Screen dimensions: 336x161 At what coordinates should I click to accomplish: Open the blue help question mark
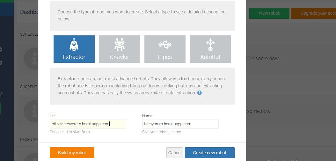tap(200, 93)
